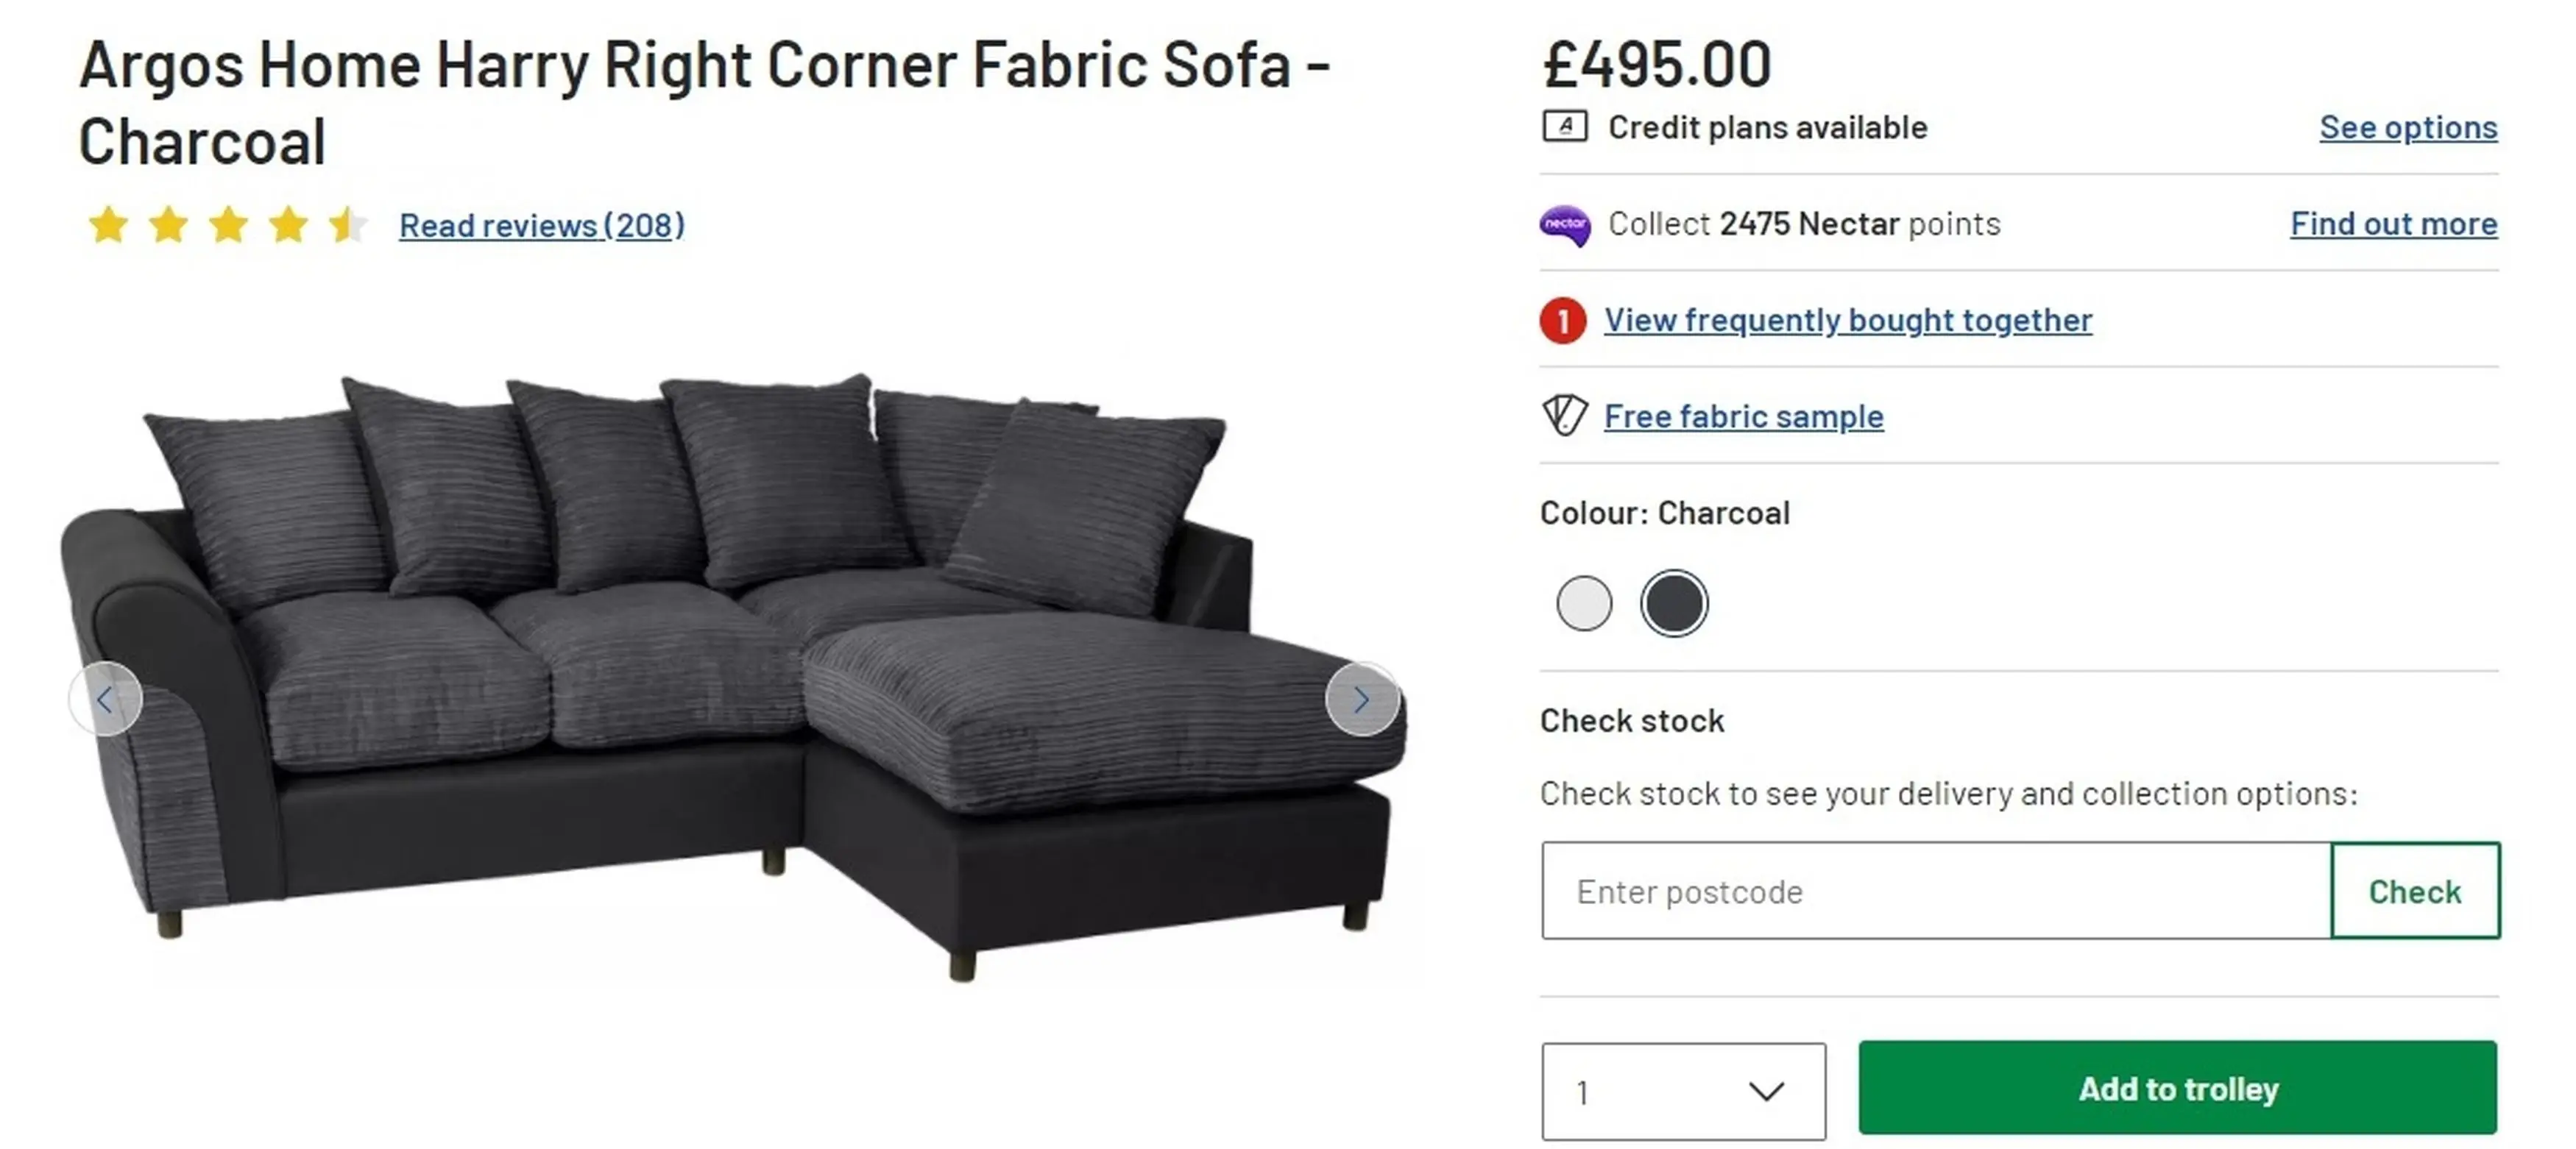2576x1149 pixels.
Task: Click the red frequently bought badge
Action: click(x=1562, y=321)
